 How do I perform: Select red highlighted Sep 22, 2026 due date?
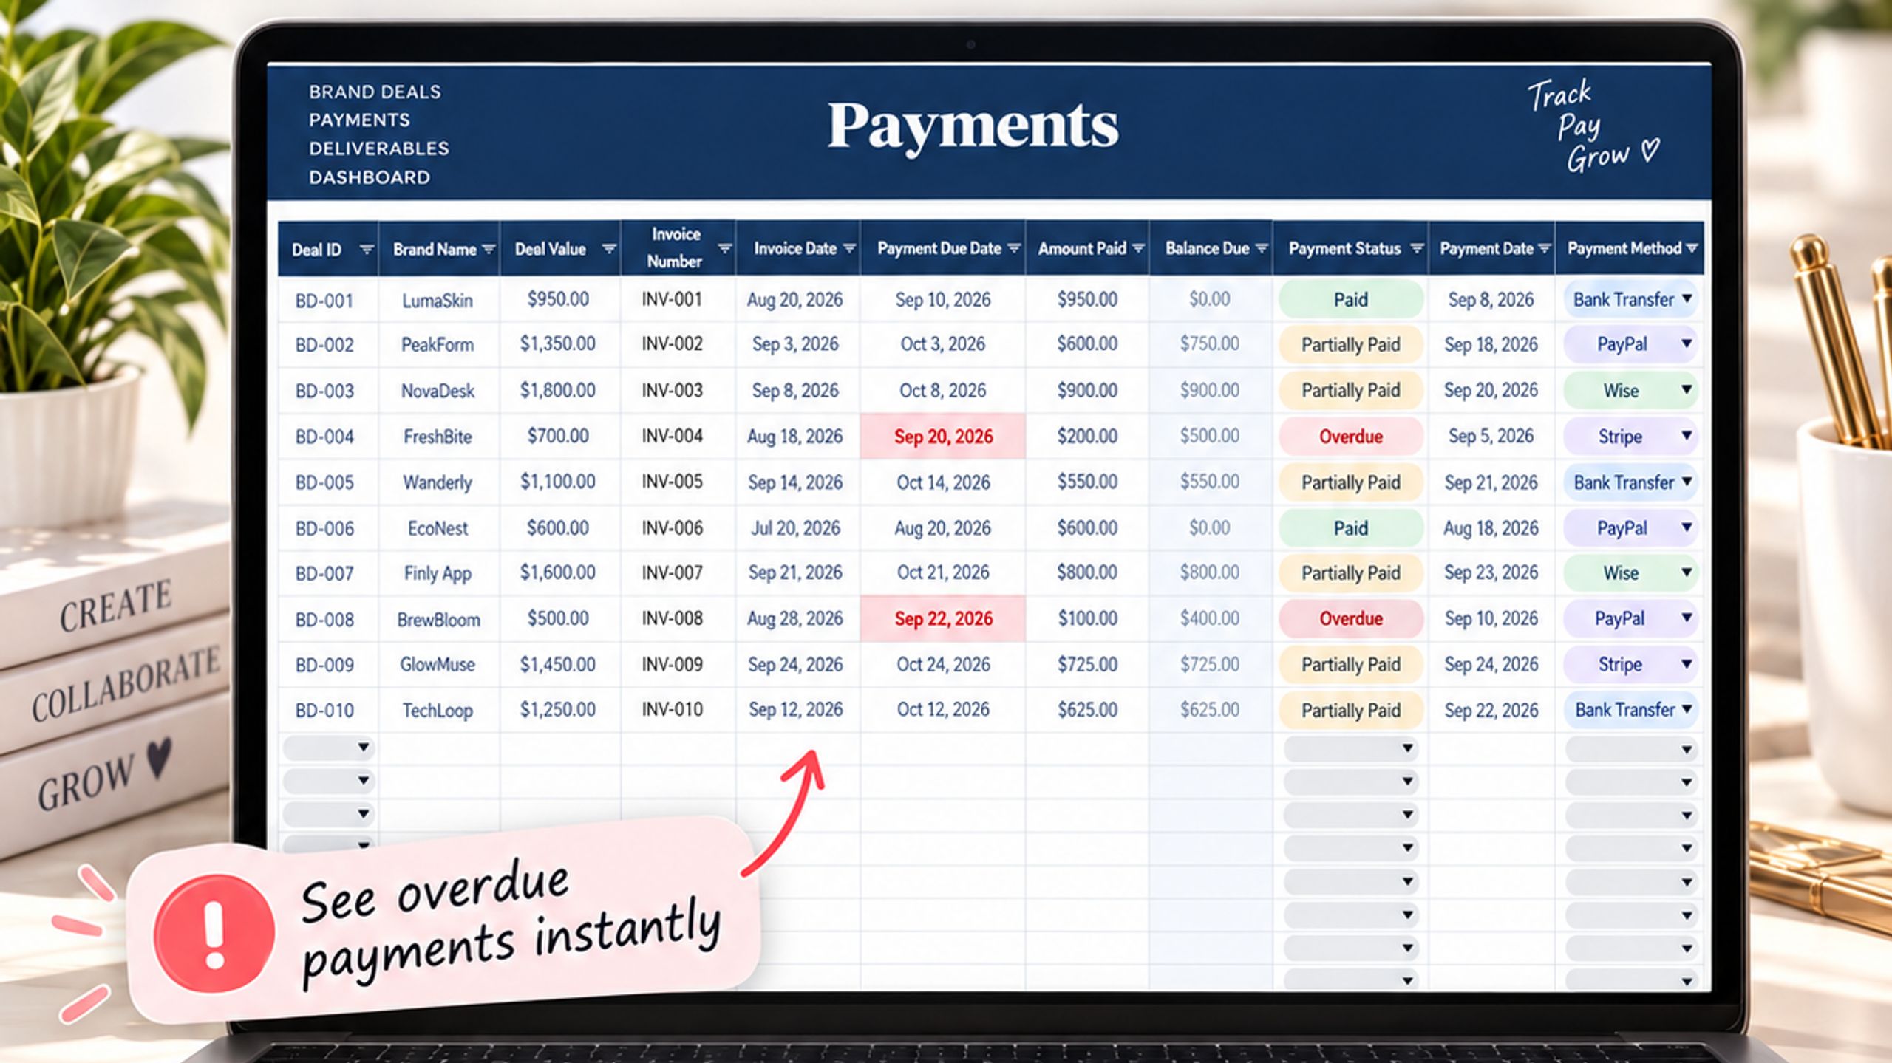(943, 619)
